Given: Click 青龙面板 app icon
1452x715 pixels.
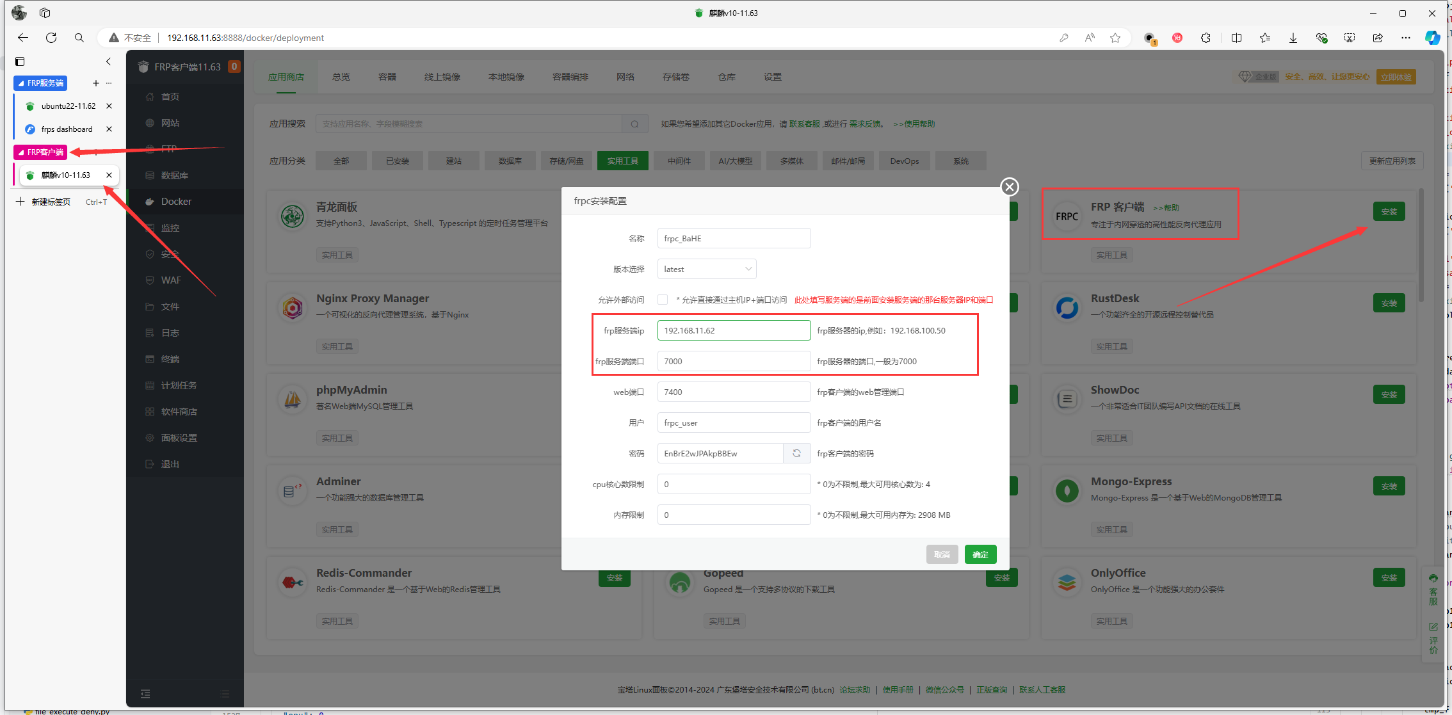Looking at the screenshot, I should point(293,216).
